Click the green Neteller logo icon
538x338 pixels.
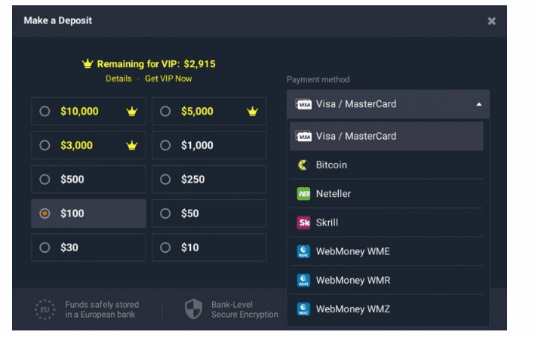click(x=303, y=194)
